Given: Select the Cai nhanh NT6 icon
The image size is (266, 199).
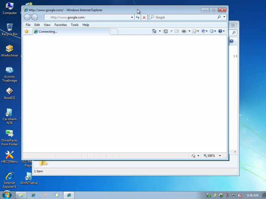Looking at the screenshot, I should [10, 116].
